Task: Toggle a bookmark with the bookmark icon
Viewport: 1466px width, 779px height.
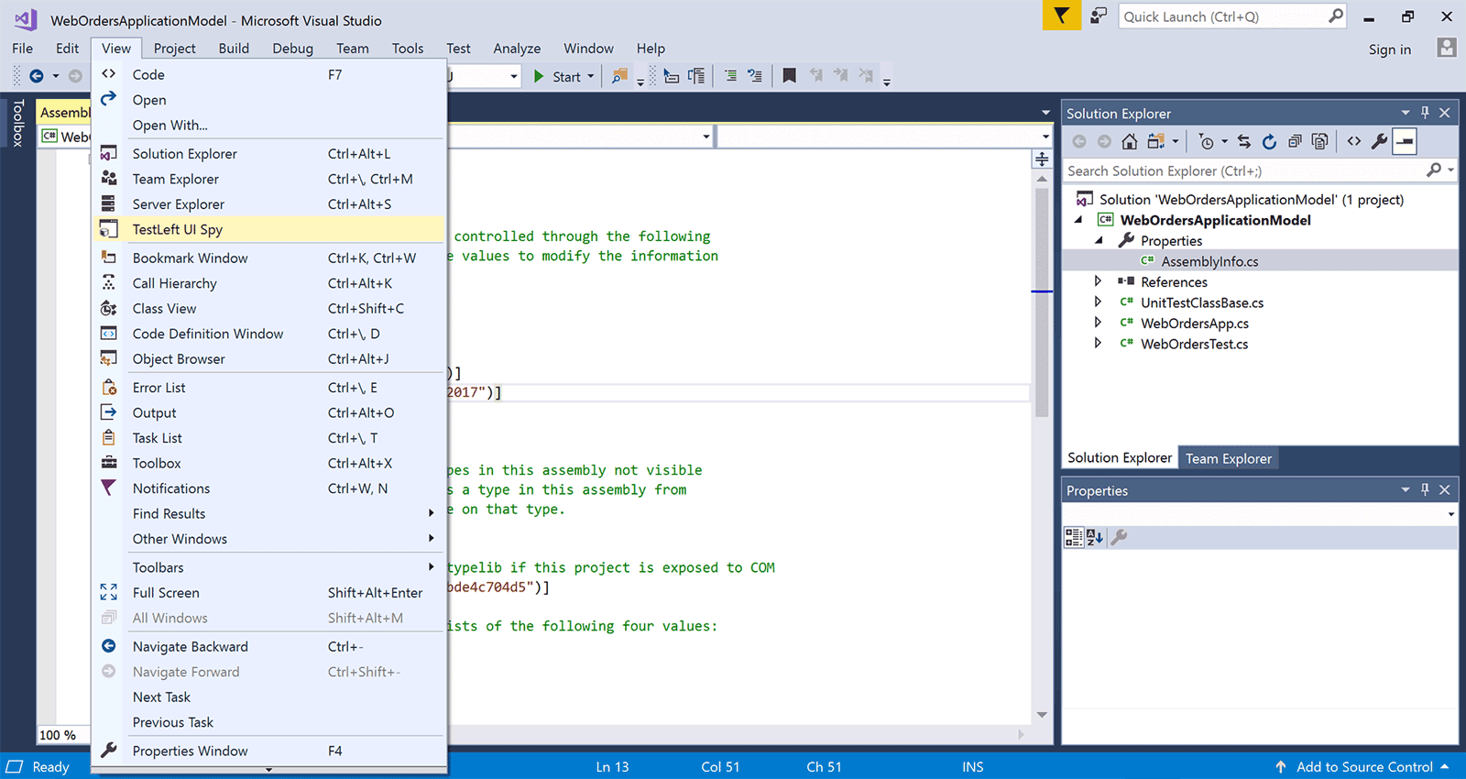Action: point(789,76)
